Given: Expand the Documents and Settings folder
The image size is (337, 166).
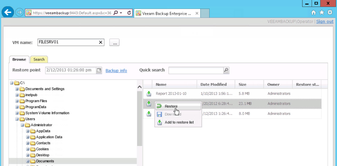Looking at the screenshot, I should 17,89.
